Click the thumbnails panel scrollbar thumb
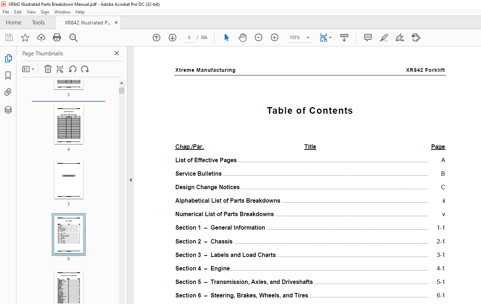The image size is (481, 304). coord(122,90)
